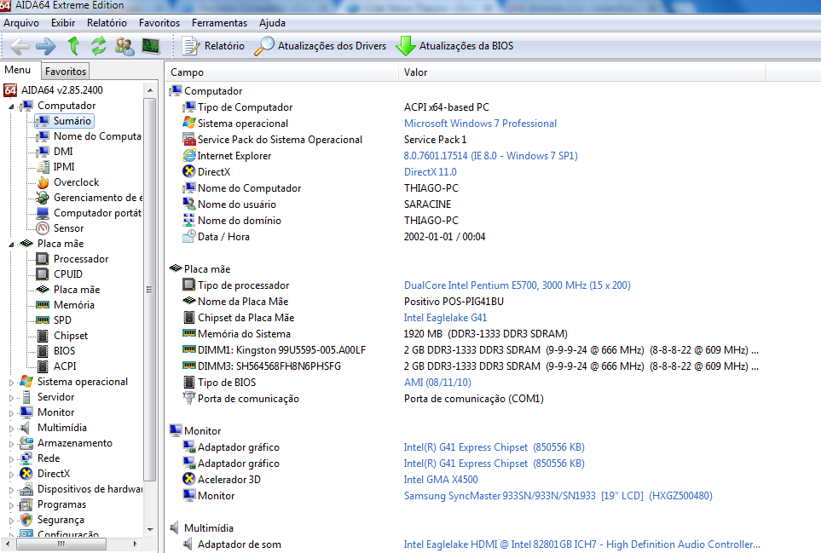Click the users icon in the toolbar
Screen dimensions: 821x553
[x=124, y=46]
